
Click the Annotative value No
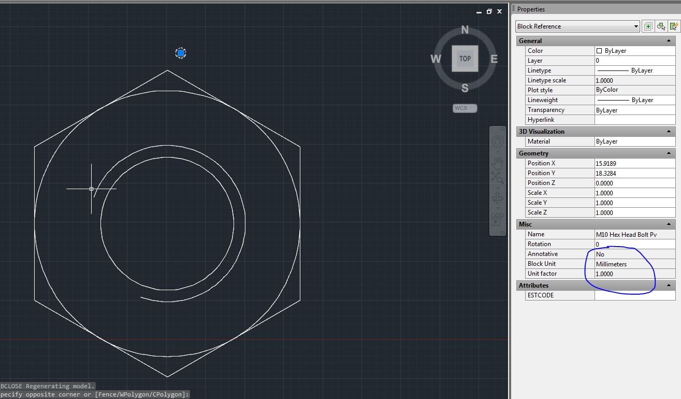point(635,254)
